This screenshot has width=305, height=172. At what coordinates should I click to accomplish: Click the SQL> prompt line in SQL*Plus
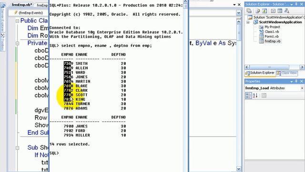54,153
